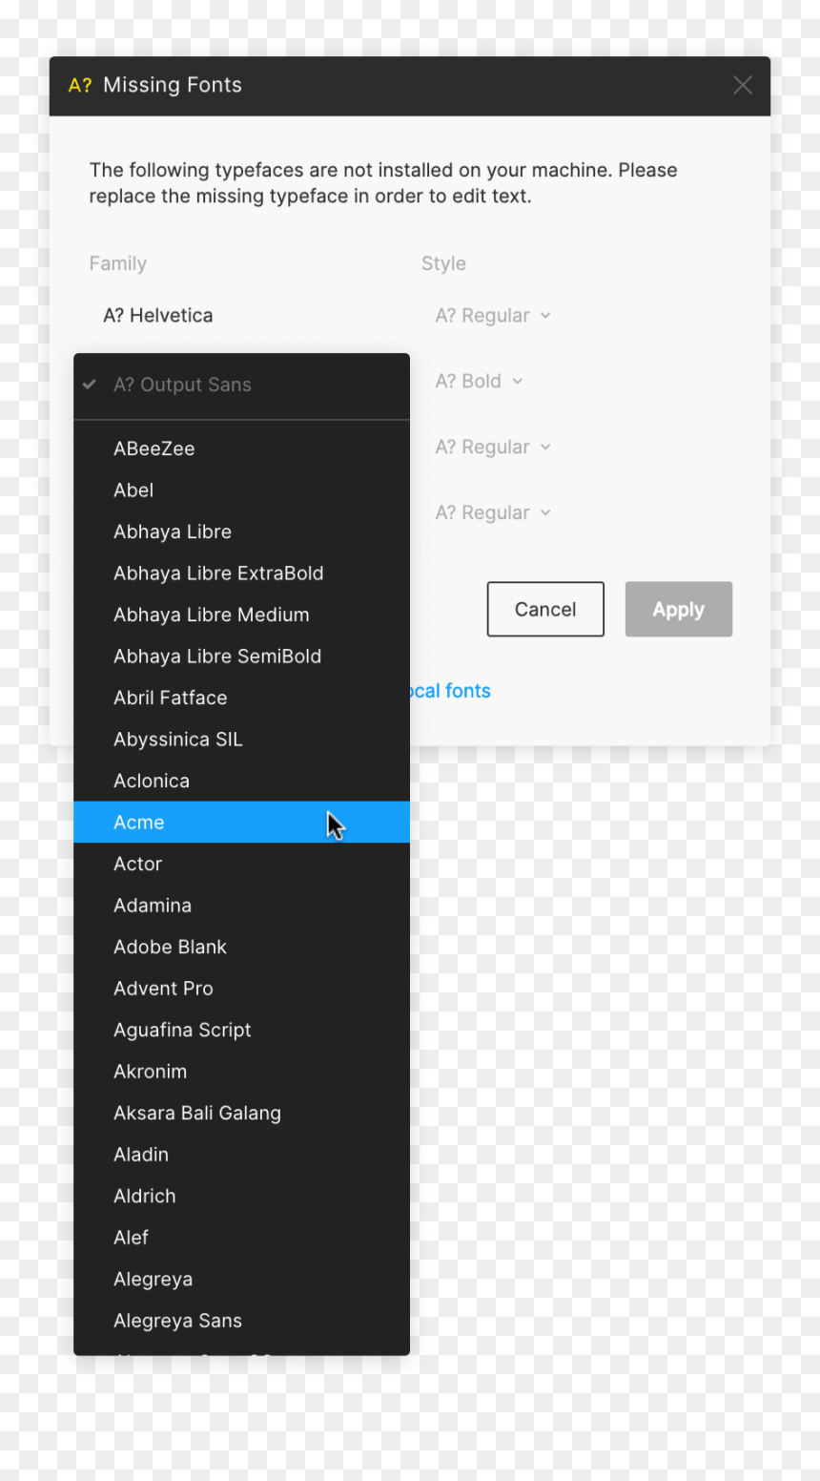The image size is (820, 1481).
Task: Select Abril Fatface font
Action: 242,698
